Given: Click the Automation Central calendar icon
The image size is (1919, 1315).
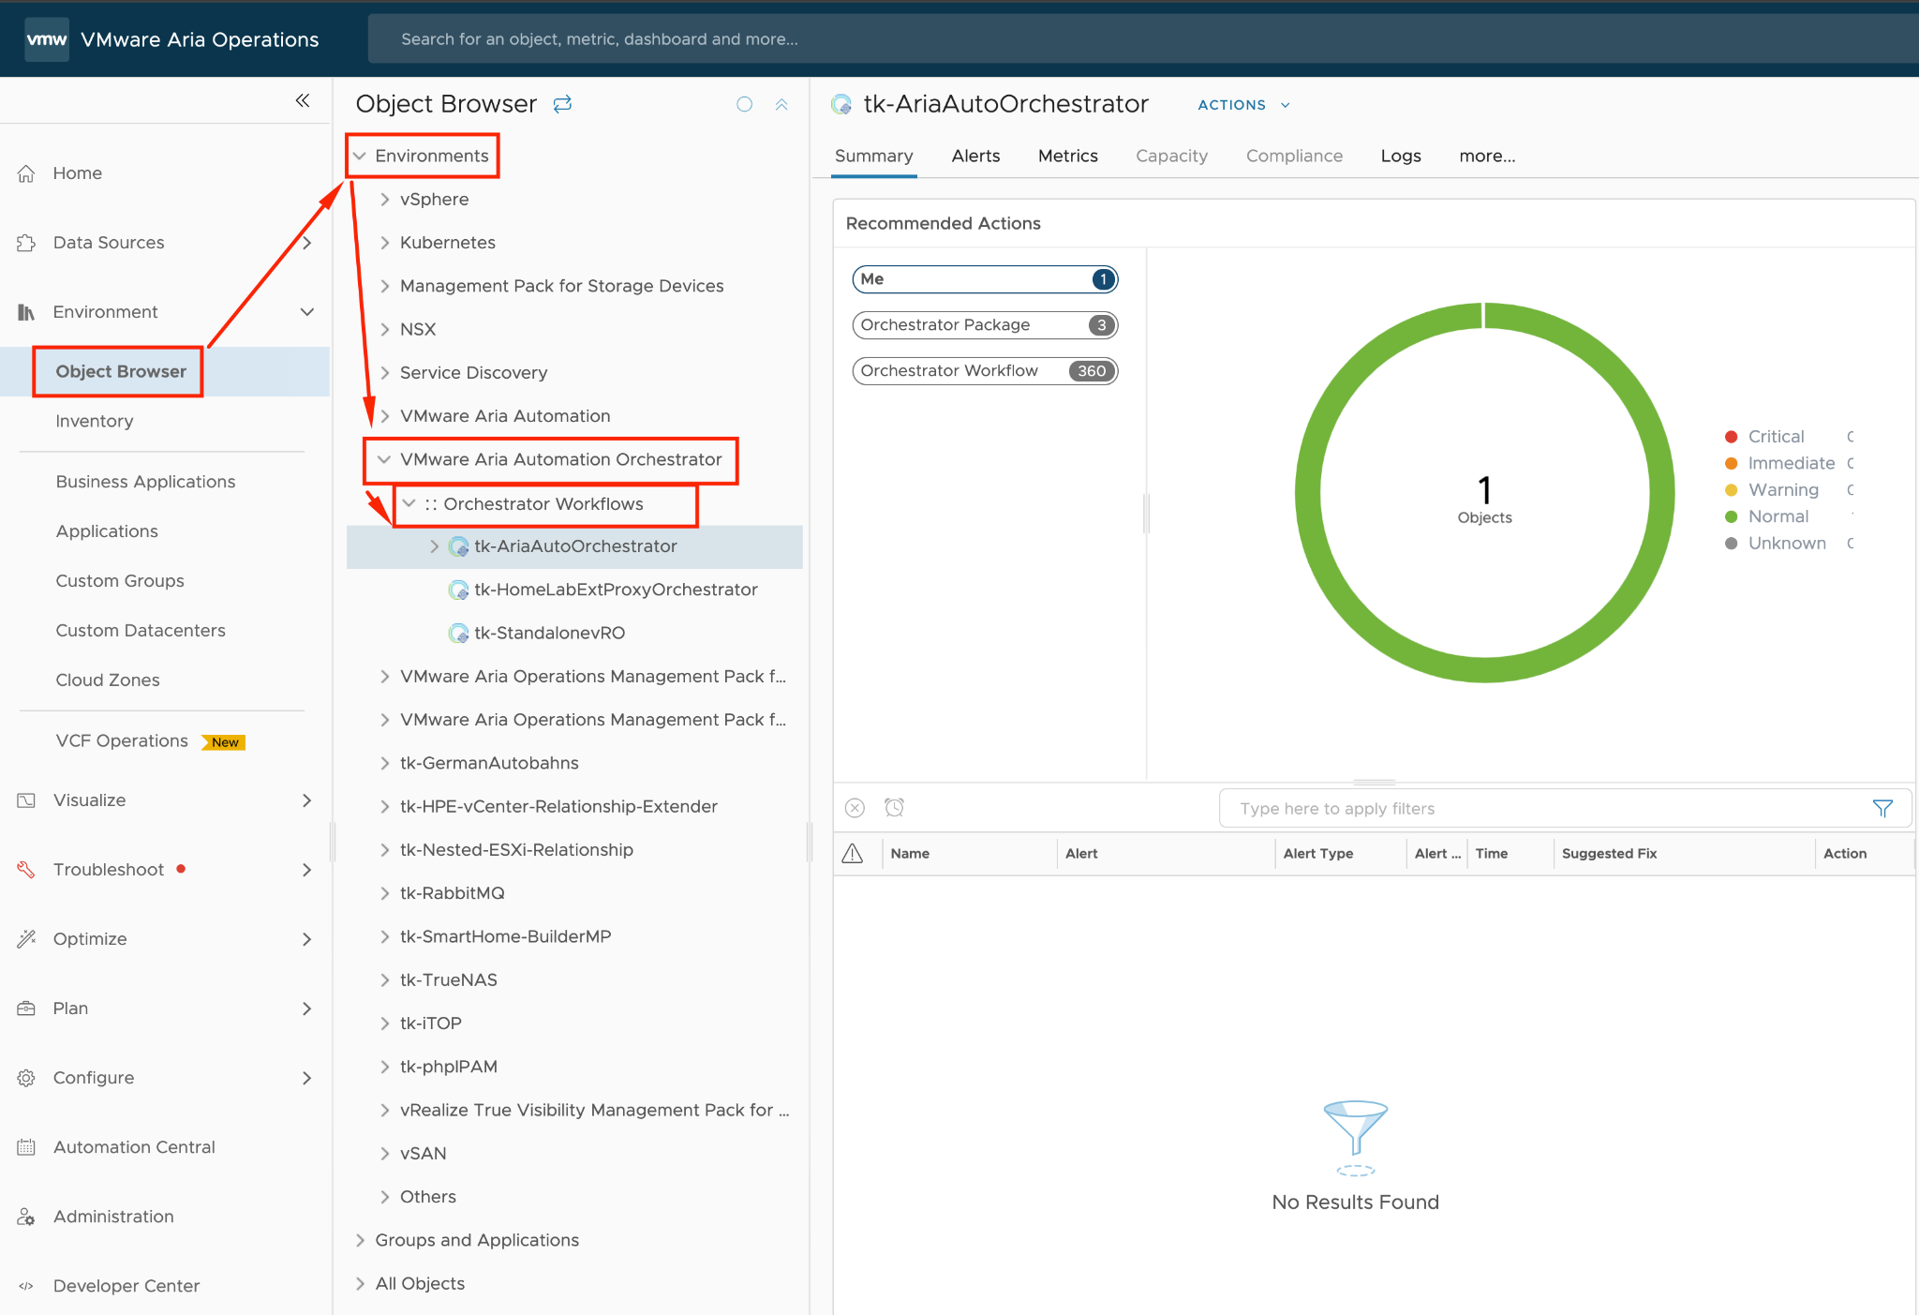Looking at the screenshot, I should [26, 1147].
